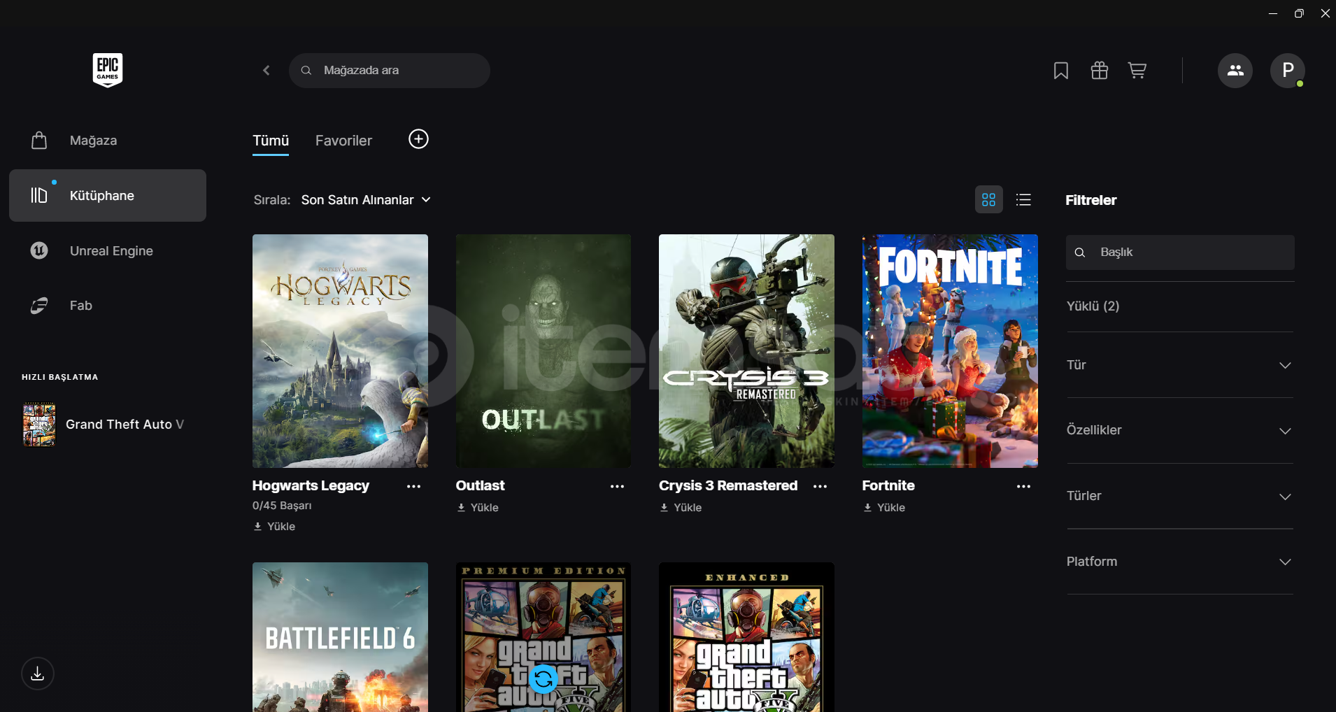Open more options for Outlast
The width and height of the screenshot is (1336, 712).
[x=617, y=487]
